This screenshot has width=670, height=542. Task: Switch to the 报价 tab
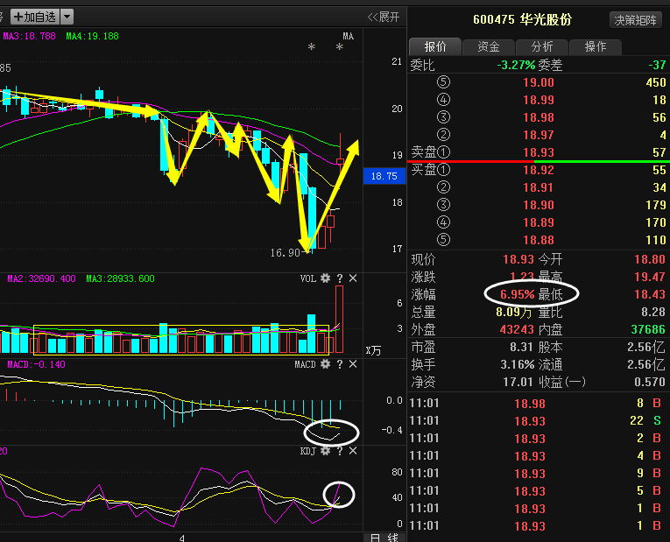435,46
